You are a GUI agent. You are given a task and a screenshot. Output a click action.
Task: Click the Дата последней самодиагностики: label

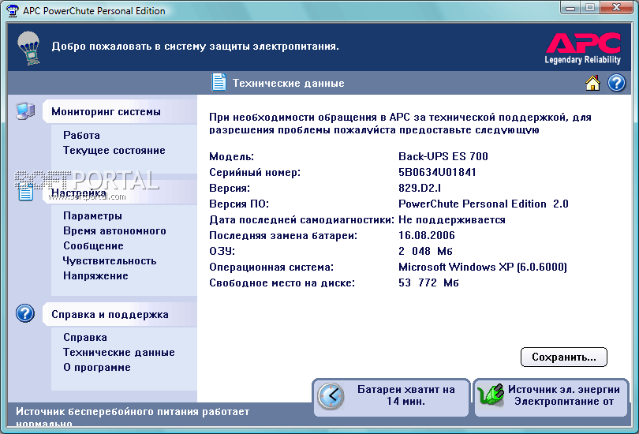[x=301, y=219]
